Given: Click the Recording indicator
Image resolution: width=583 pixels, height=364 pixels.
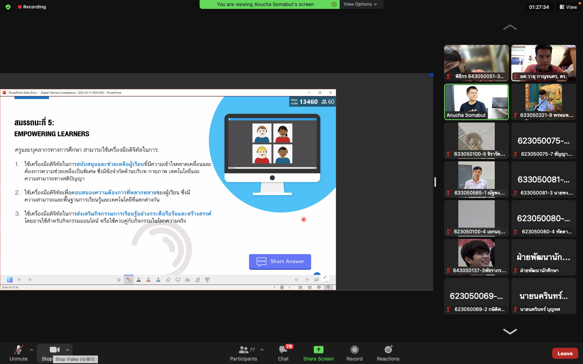Looking at the screenshot, I should click(x=32, y=7).
